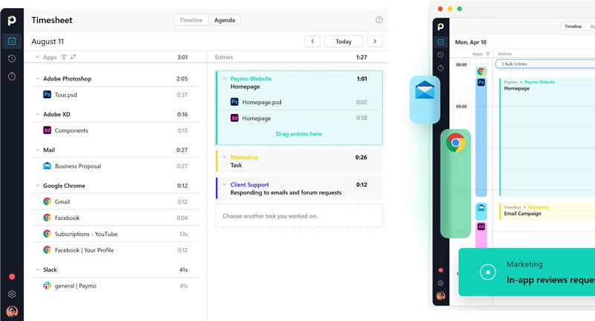Click the help question mark icon
Viewport: 595px width, 321px height.
coord(379,20)
